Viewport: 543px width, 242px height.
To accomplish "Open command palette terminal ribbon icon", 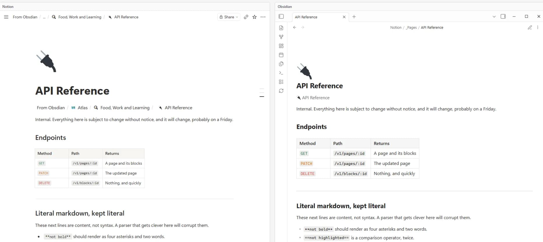I will pyautogui.click(x=281, y=73).
